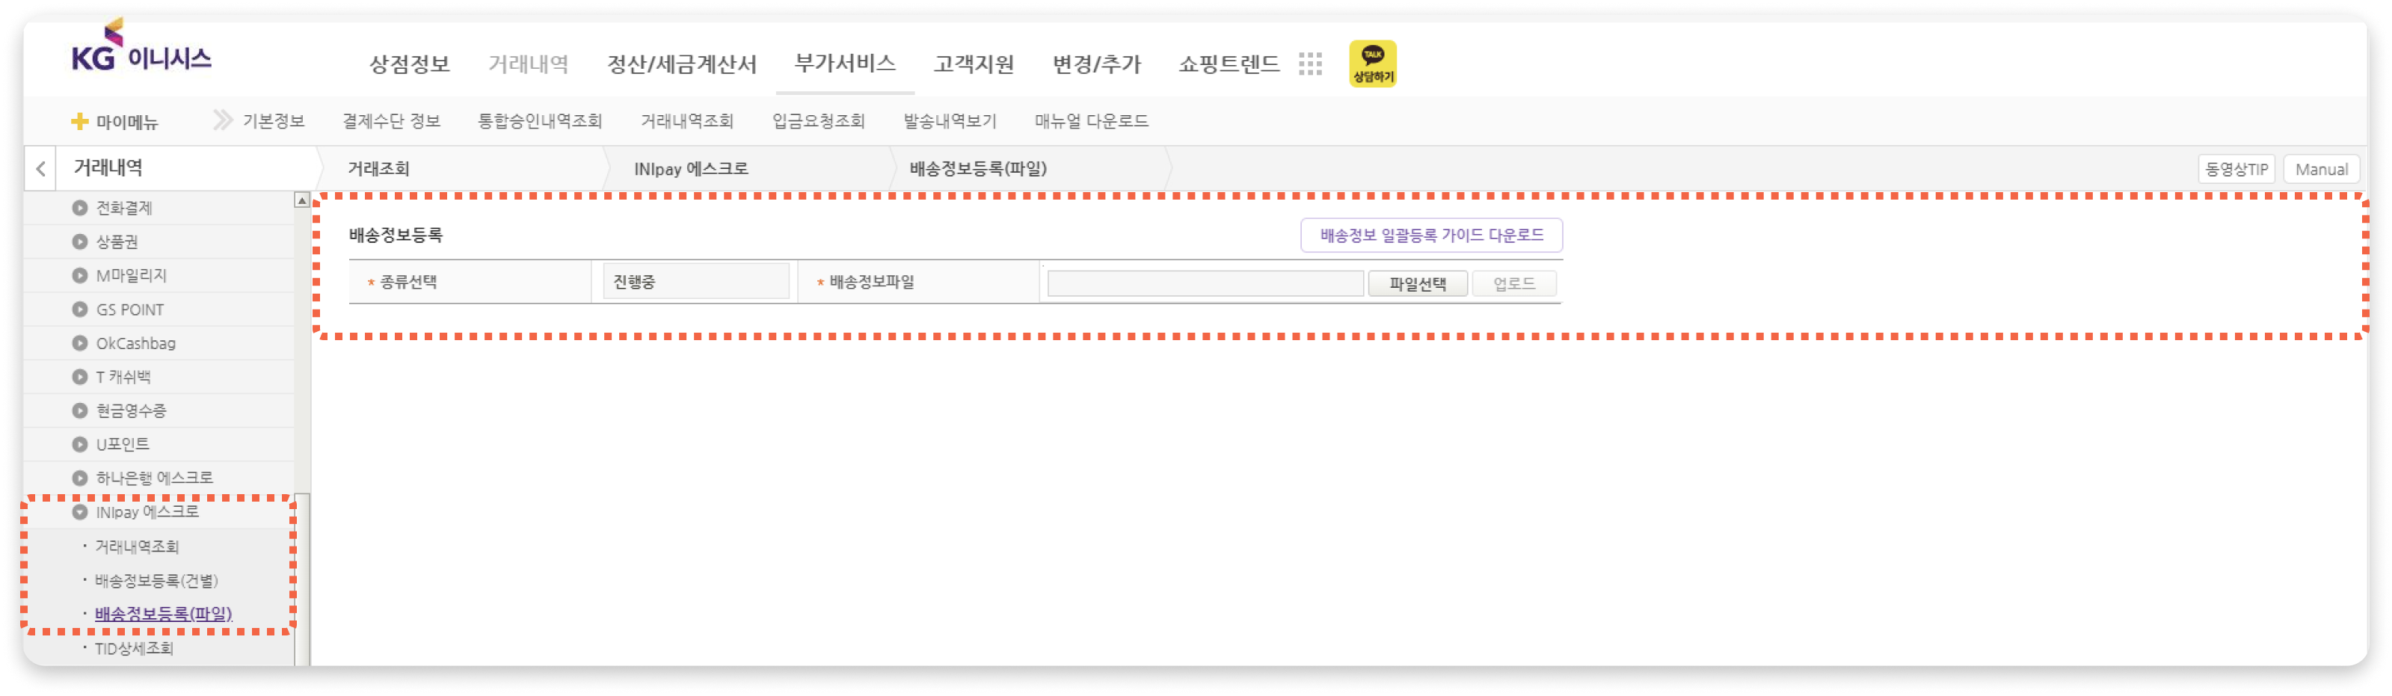This screenshot has height=696, width=2392.
Task: Open the 정산/세금계산서 top menu
Action: pyautogui.click(x=682, y=64)
